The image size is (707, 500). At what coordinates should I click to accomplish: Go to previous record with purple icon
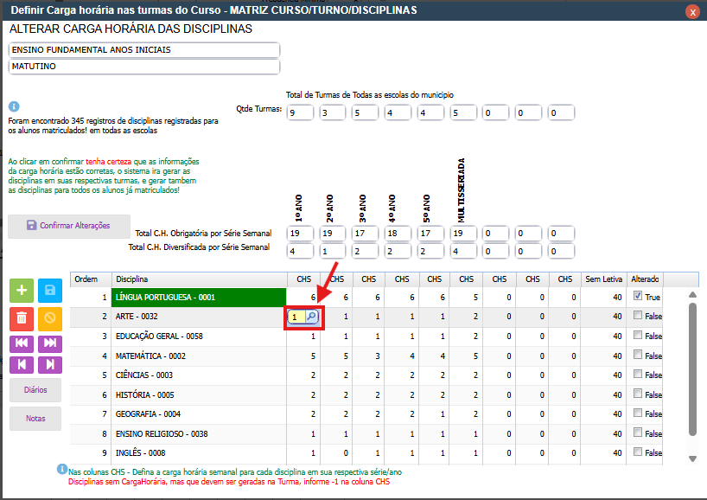tap(22, 364)
